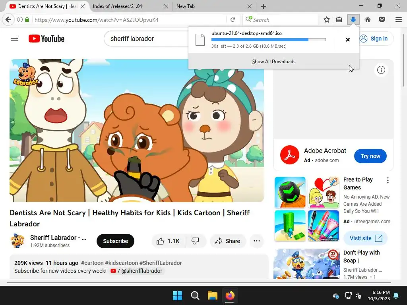Close the New Tab tab
Image resolution: width=407 pixels, height=305 pixels.
pyautogui.click(x=250, y=6)
